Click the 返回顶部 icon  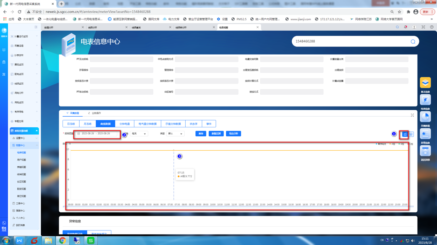(425, 151)
